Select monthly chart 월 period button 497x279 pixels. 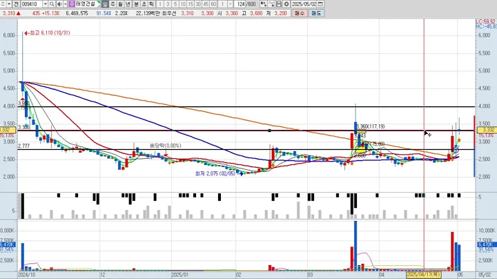[120, 4]
